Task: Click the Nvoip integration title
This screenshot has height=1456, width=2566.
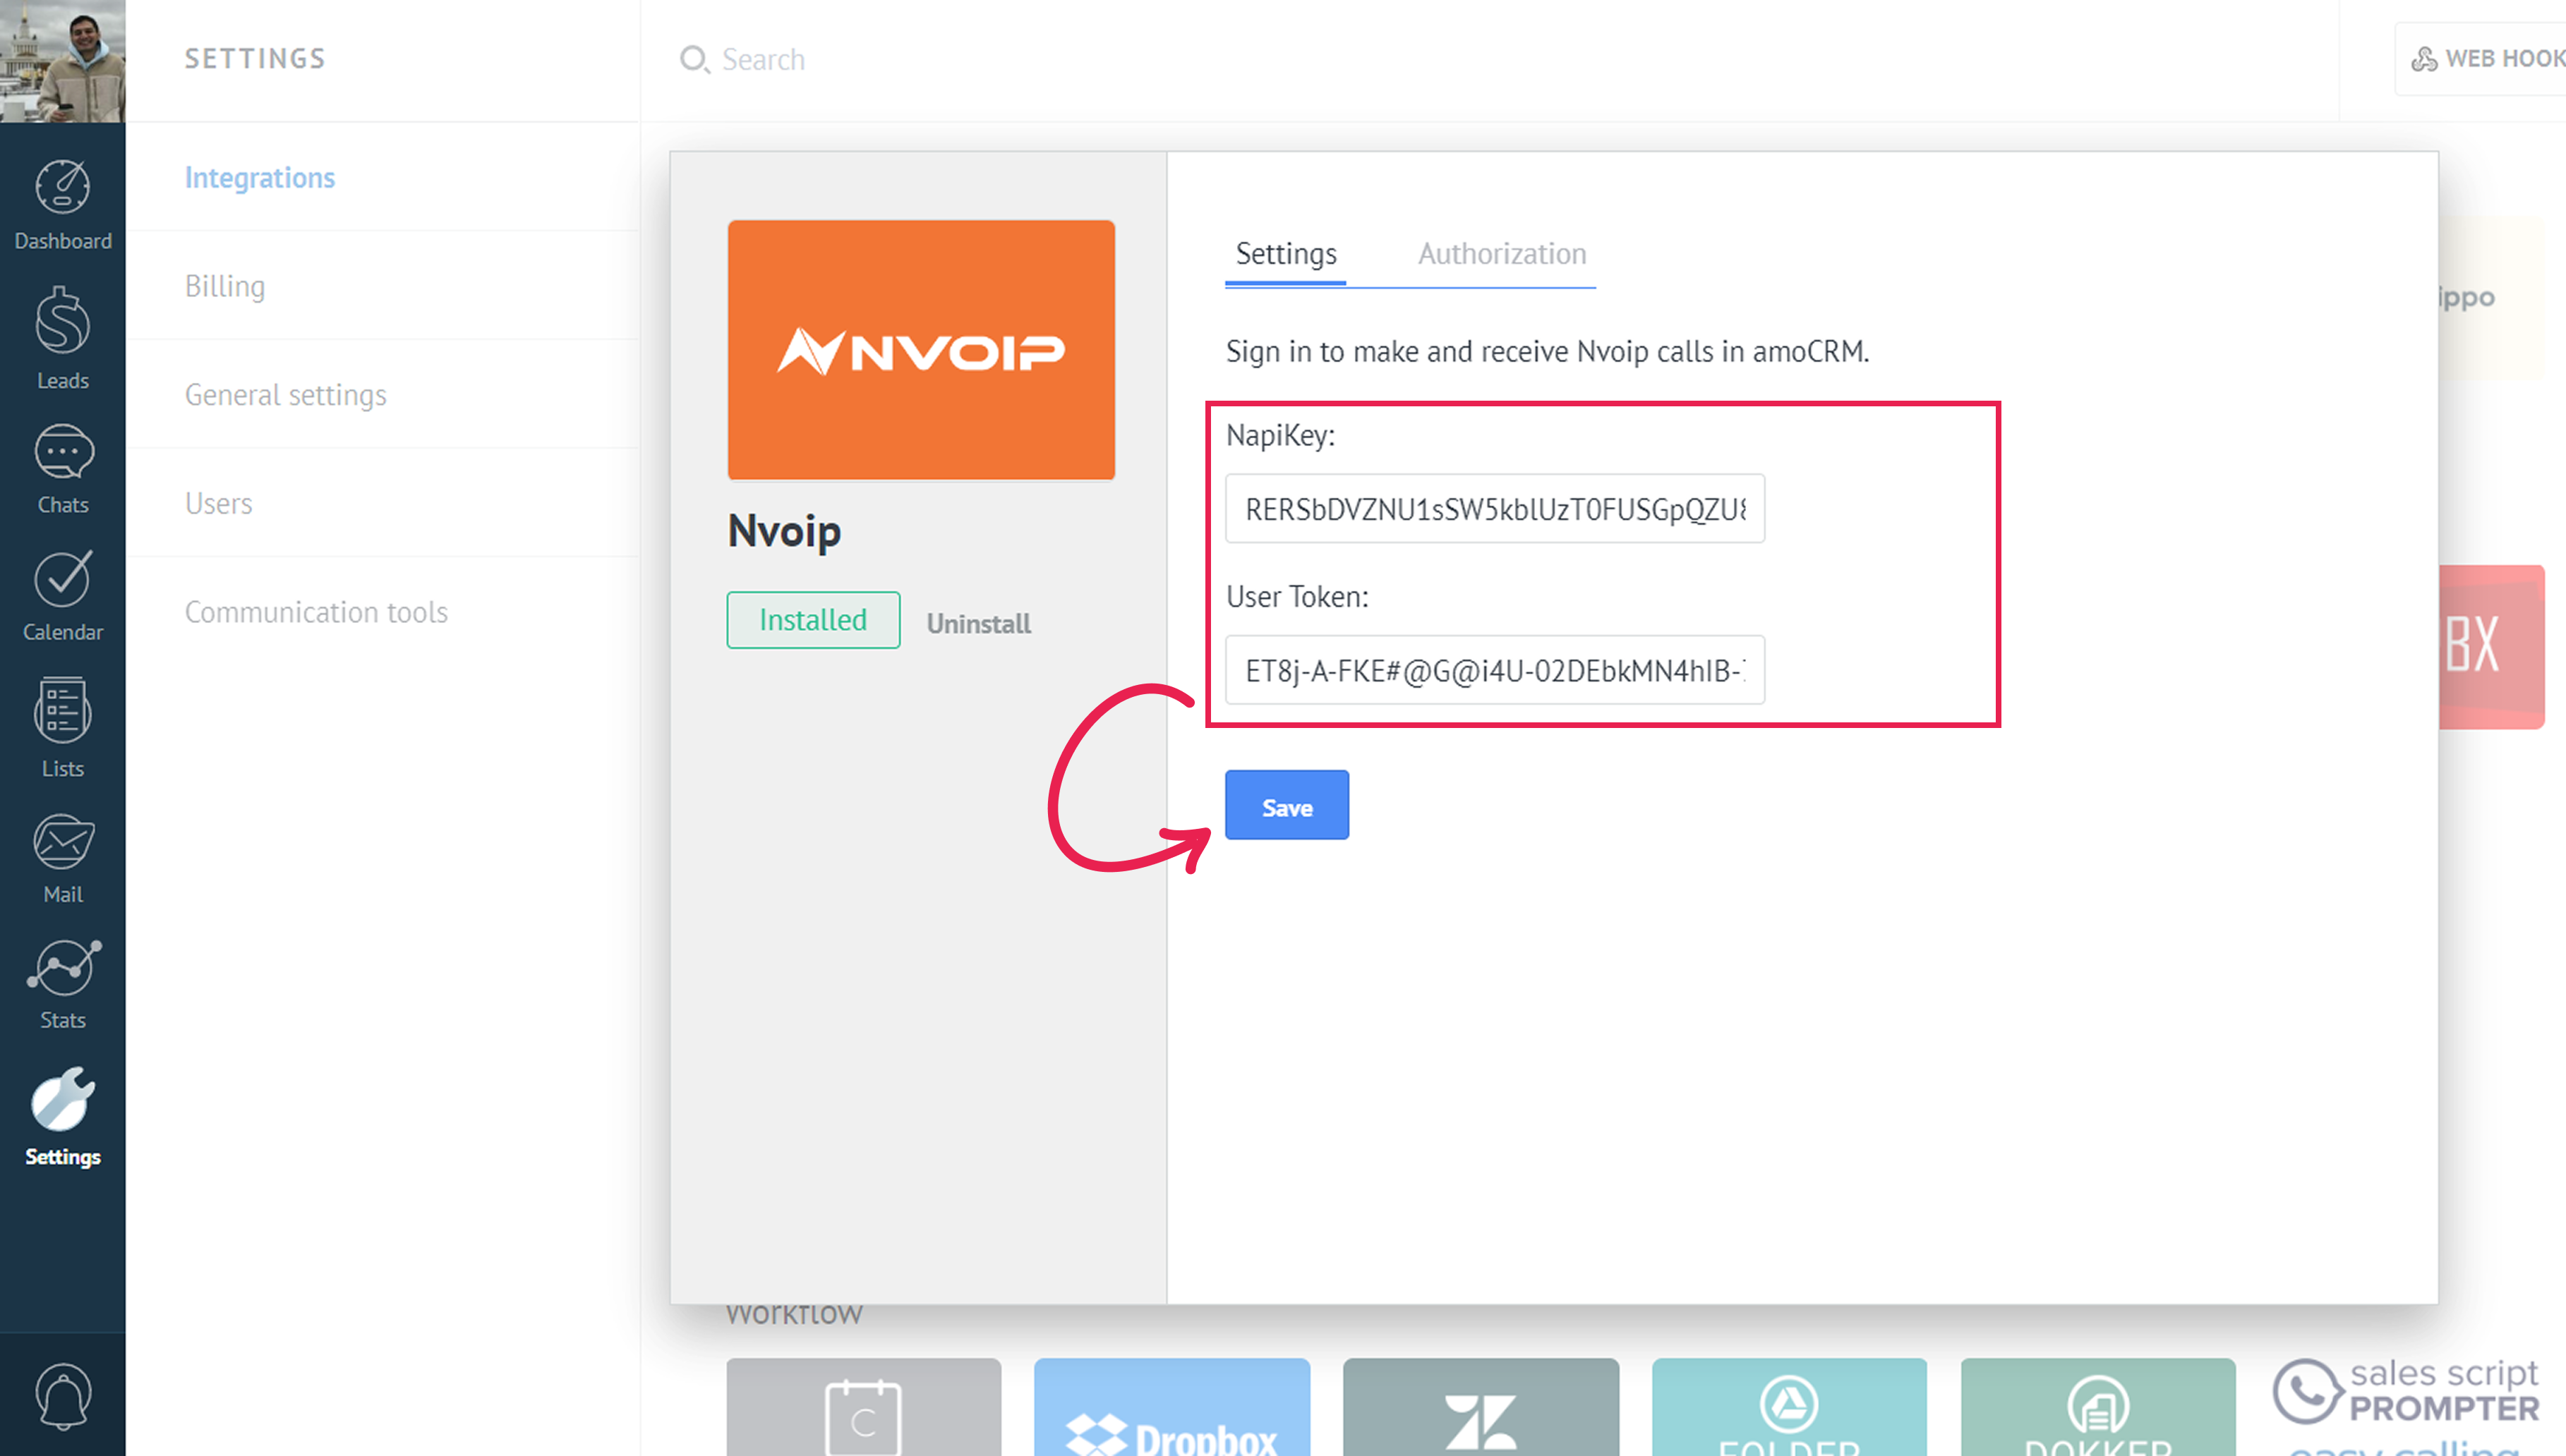Action: click(784, 531)
